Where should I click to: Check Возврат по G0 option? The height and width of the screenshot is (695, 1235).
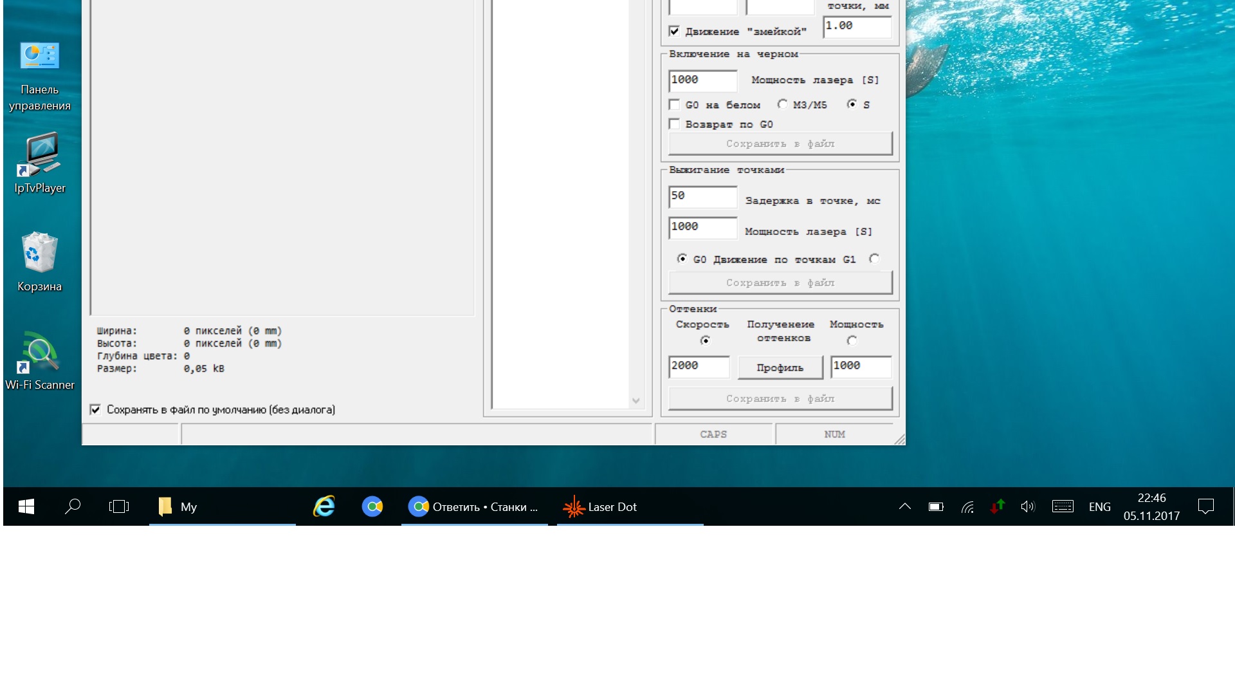click(674, 124)
